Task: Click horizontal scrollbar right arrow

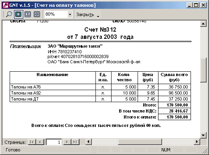Action: (197, 141)
